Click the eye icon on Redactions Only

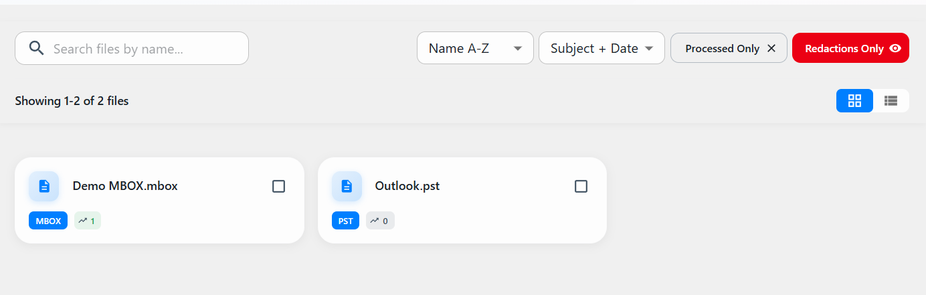(x=895, y=48)
